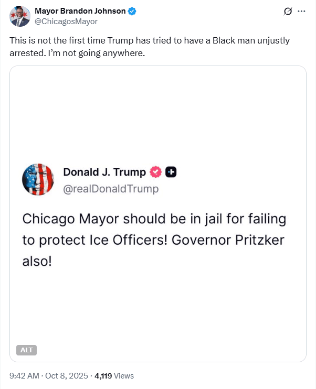Open the Grok actions icon

tap(287, 11)
